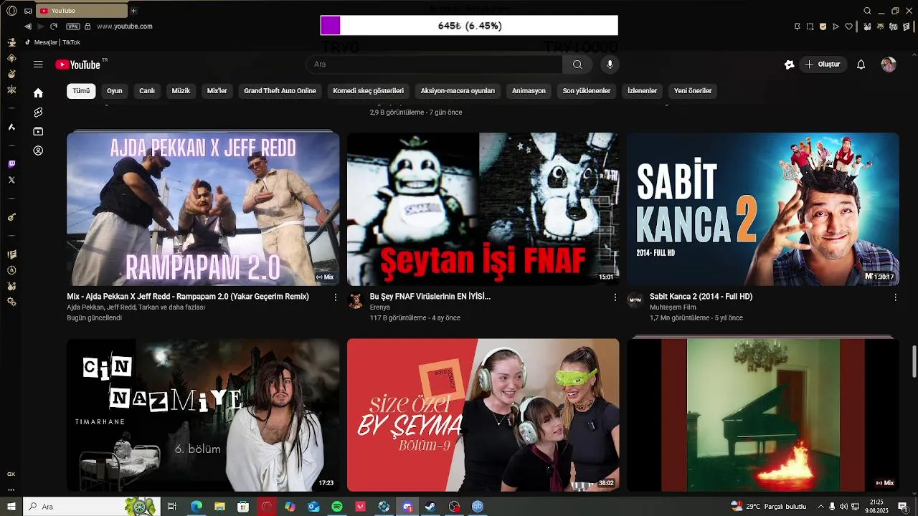Open Shorts in the YouTube mini sidebar
Image resolution: width=918 pixels, height=516 pixels.
[38, 113]
